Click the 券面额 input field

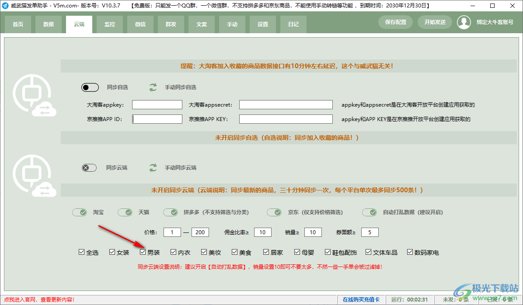(x=370, y=232)
